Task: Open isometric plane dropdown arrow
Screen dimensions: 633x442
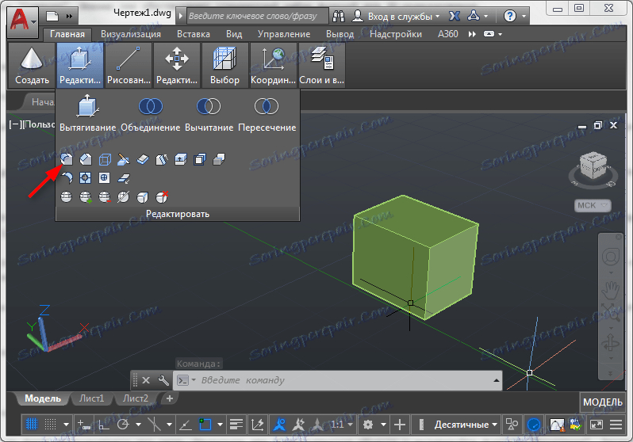Action: [170, 425]
